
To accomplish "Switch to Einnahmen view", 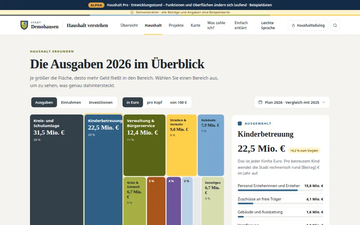I will pyautogui.click(x=71, y=102).
